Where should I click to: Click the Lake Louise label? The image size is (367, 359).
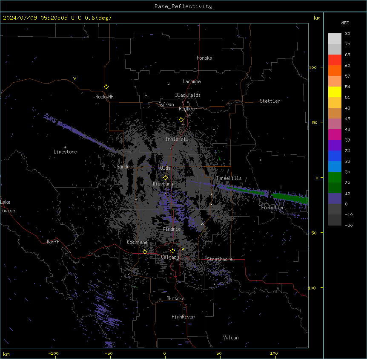[x=8, y=206]
